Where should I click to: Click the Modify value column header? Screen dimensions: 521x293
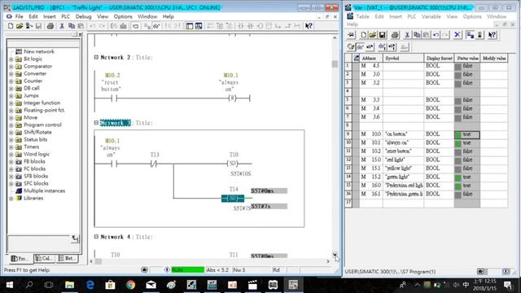[494, 58]
